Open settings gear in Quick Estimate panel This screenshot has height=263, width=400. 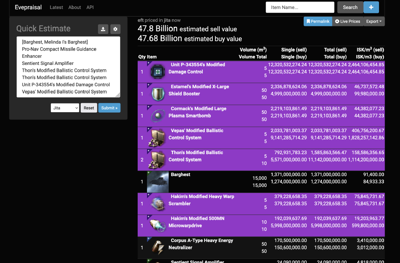[115, 29]
